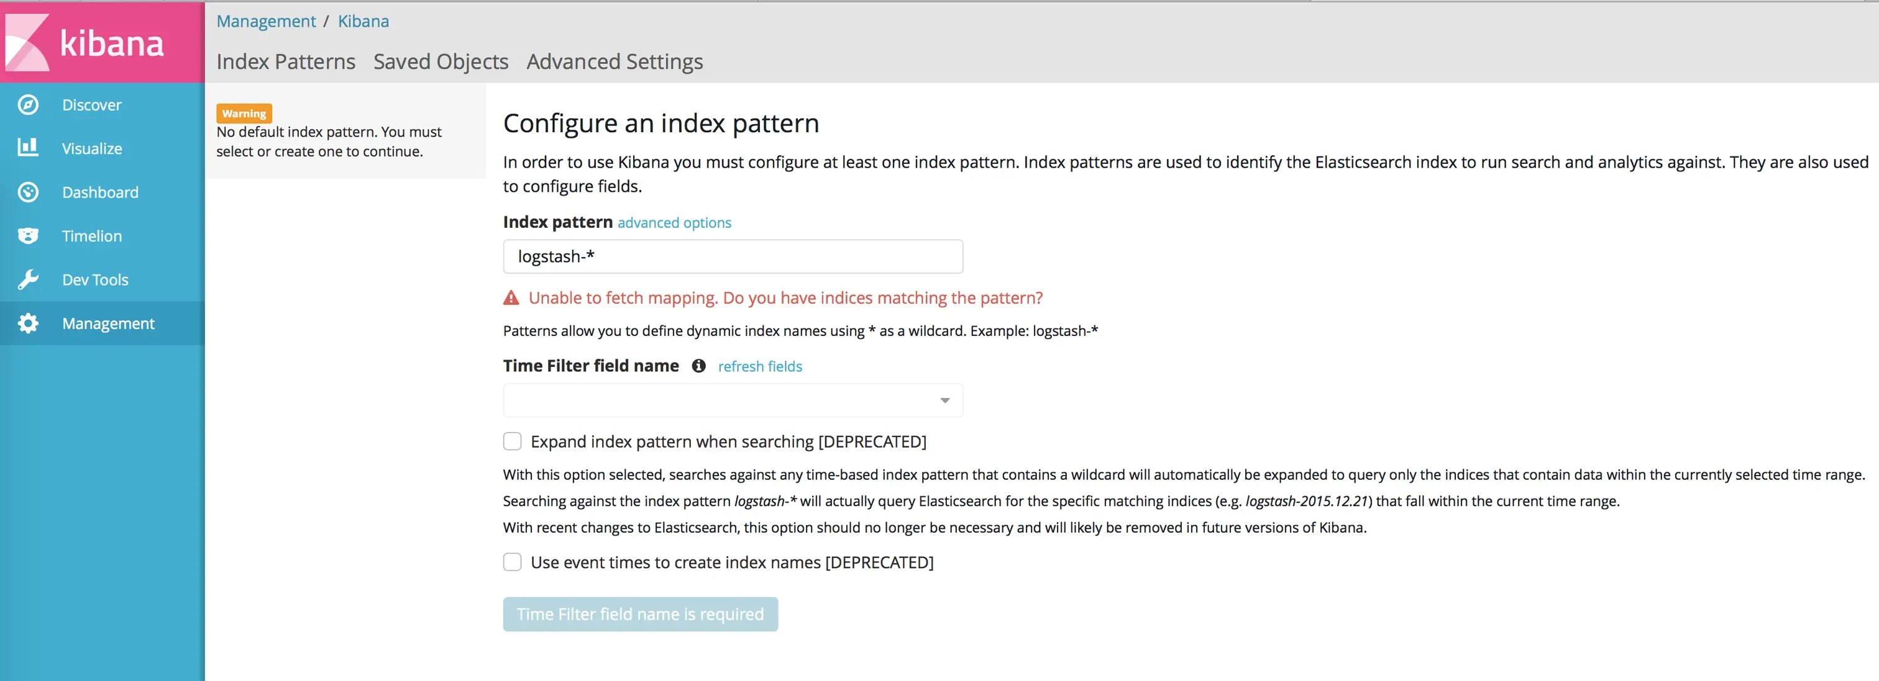The image size is (1879, 681).
Task: Click the Kibana logo icon
Action: coord(28,43)
